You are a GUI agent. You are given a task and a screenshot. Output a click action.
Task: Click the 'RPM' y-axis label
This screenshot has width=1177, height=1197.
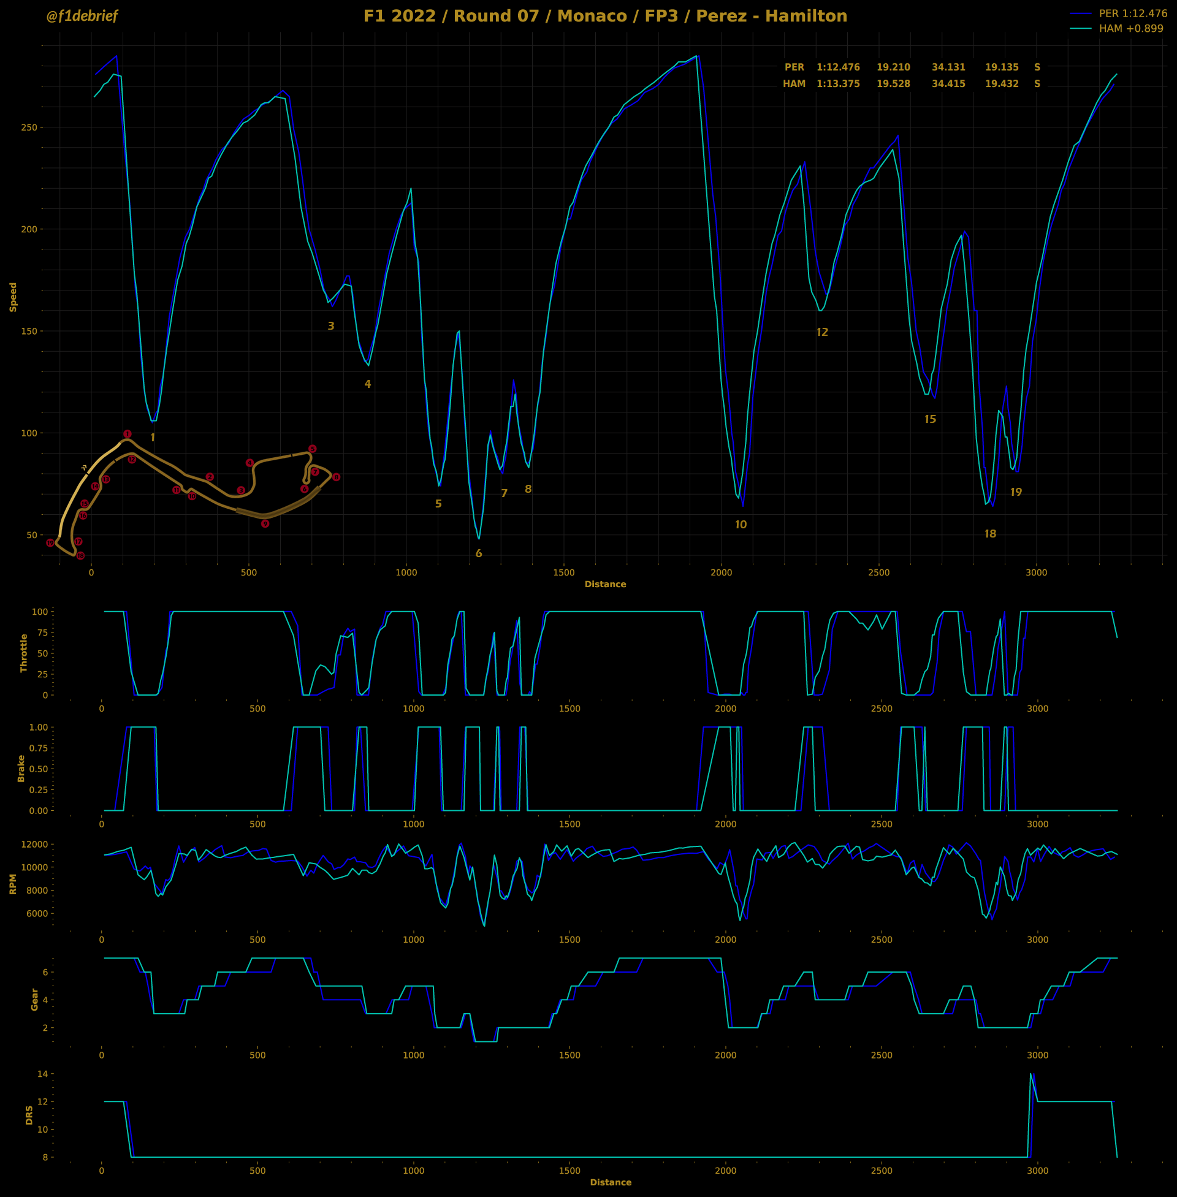[13, 884]
